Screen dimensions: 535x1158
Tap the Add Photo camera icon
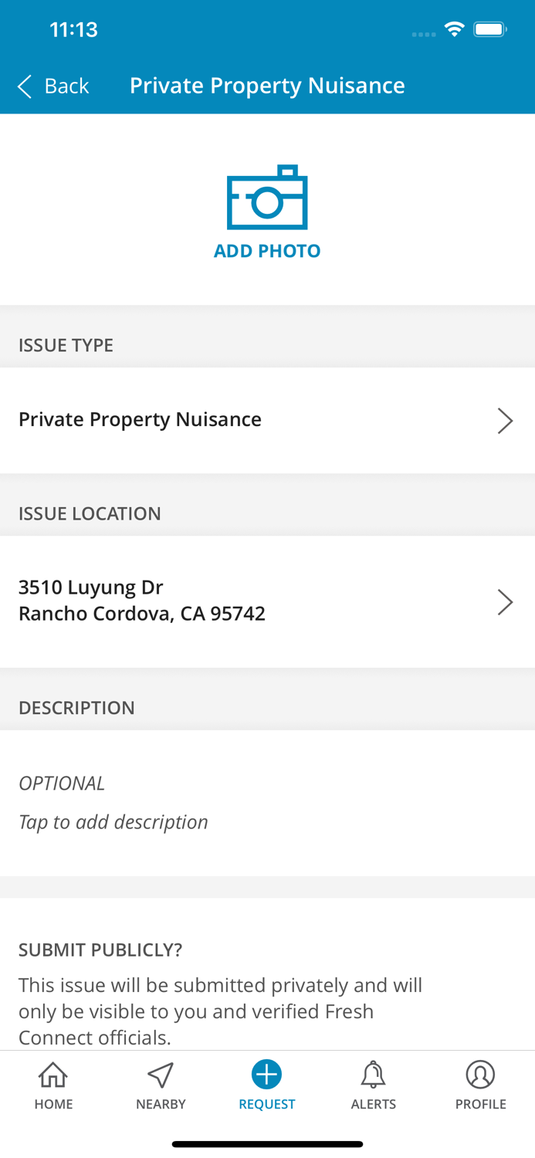point(267,199)
